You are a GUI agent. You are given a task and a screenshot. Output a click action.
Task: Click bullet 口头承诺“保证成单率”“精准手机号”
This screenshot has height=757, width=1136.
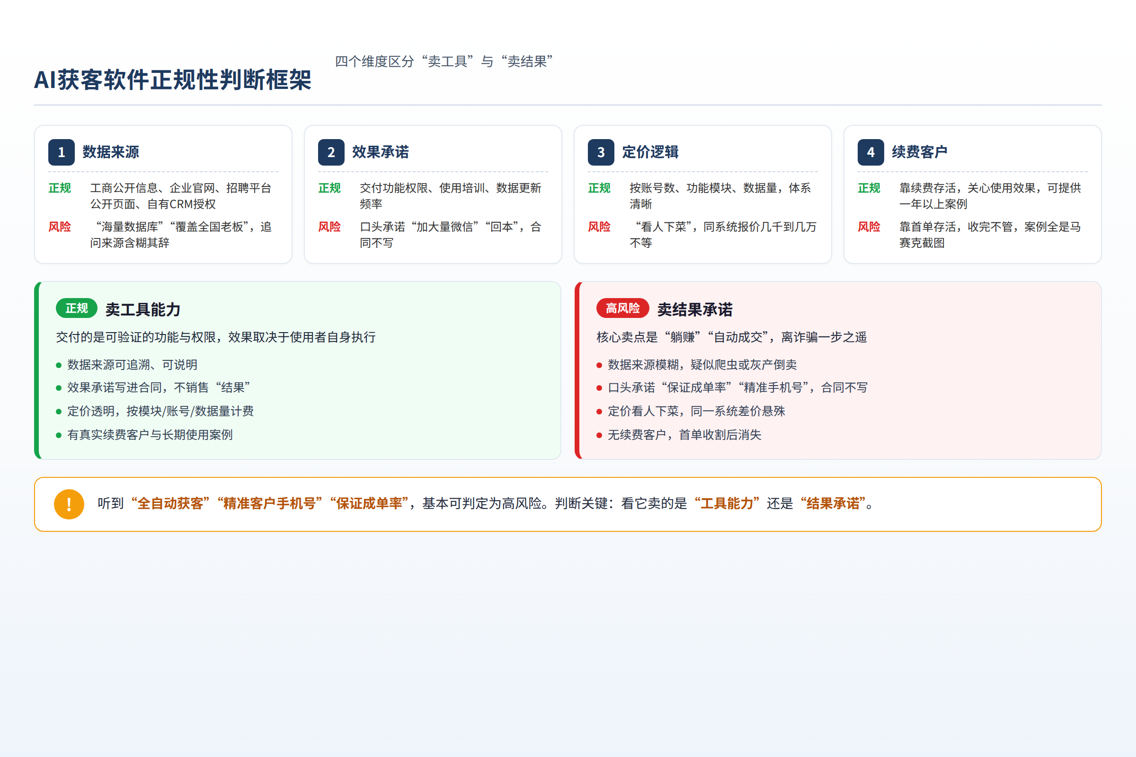[x=708, y=387]
